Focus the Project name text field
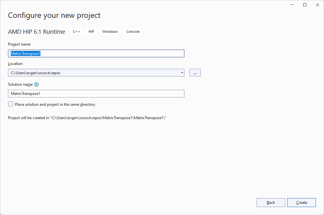The width and height of the screenshot is (324, 215). [96, 54]
